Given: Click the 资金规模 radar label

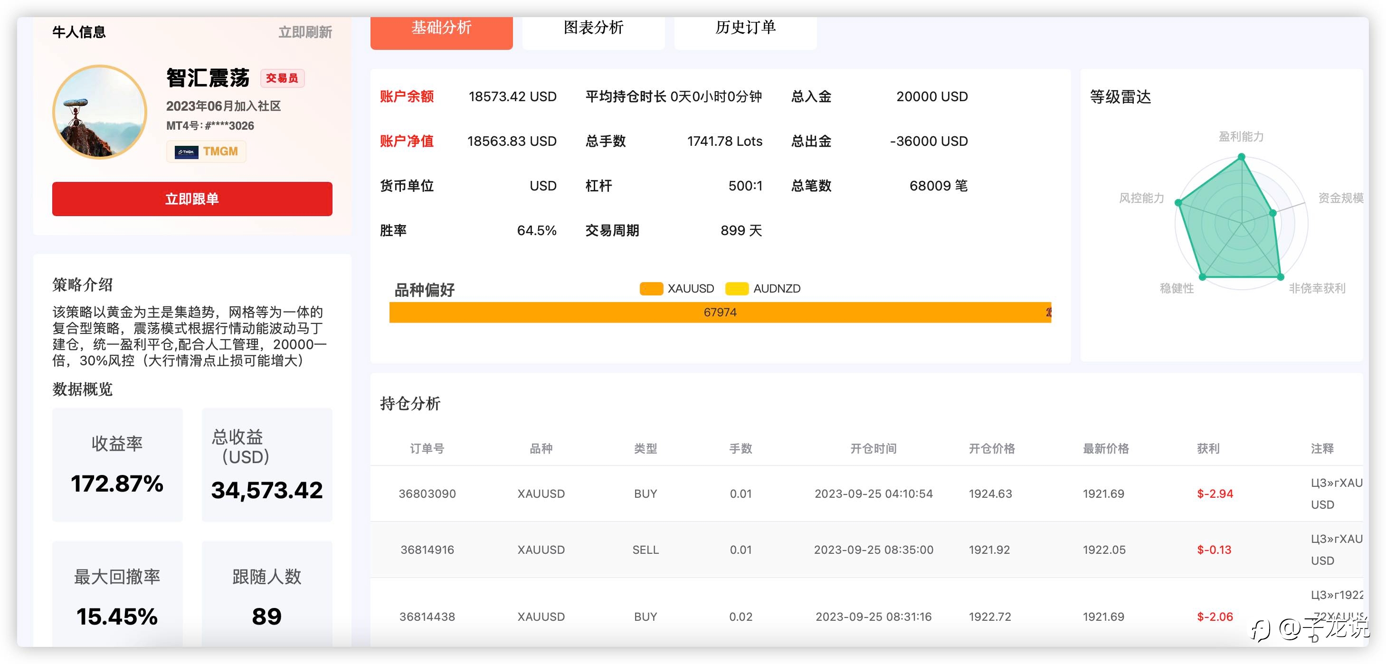Looking at the screenshot, I should click(x=1340, y=198).
